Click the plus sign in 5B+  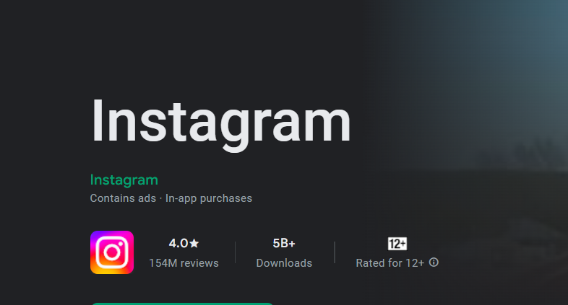click(291, 244)
